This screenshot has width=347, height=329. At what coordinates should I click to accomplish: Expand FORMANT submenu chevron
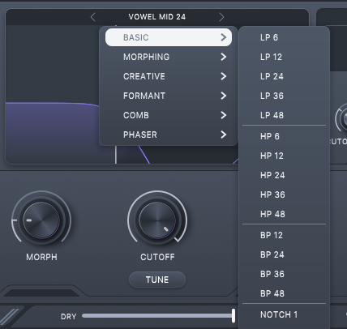[223, 96]
